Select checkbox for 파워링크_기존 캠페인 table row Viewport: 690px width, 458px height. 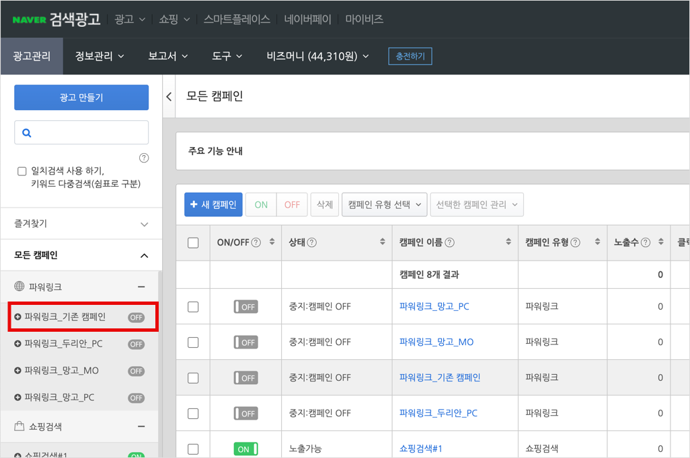point(193,378)
